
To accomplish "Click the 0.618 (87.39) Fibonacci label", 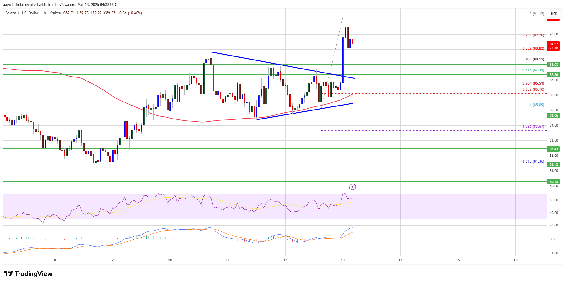I will point(533,70).
